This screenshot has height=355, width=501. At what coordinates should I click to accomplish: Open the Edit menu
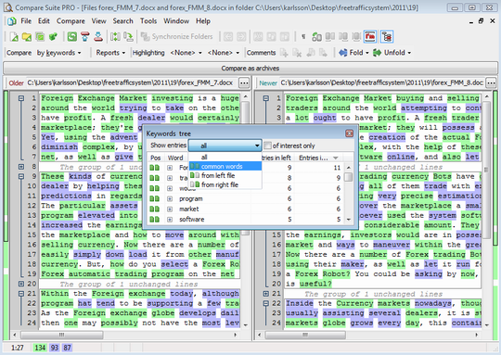click(x=44, y=21)
